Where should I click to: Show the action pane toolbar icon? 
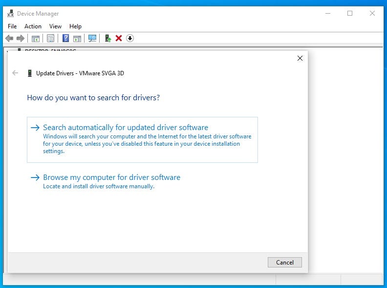click(77, 39)
